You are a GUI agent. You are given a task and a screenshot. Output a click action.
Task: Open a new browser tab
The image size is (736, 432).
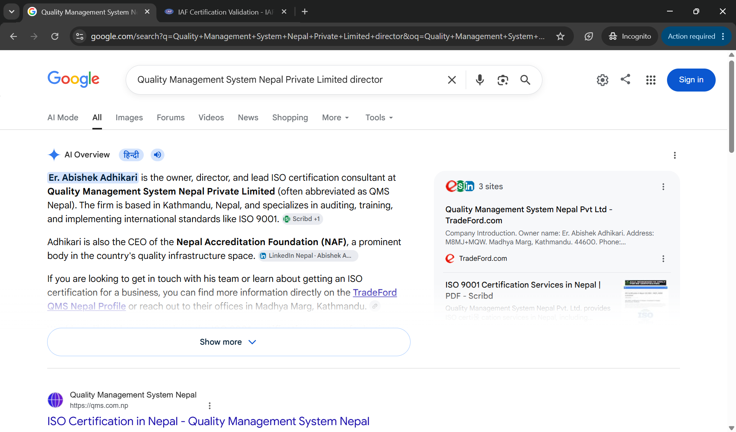(305, 12)
